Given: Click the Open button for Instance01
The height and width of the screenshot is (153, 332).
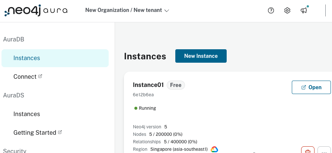Looking at the screenshot, I should tap(311, 87).
